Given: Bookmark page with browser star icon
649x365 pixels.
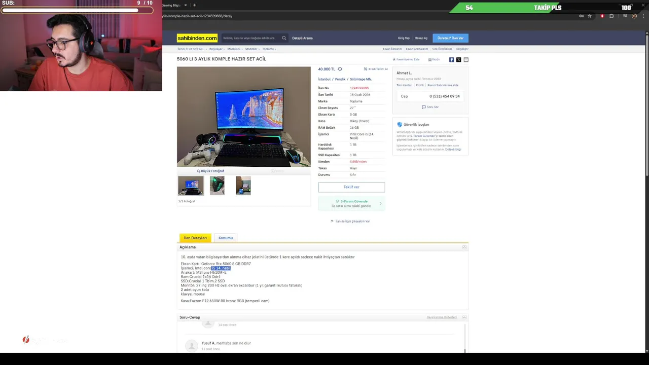Looking at the screenshot, I should (x=590, y=16).
